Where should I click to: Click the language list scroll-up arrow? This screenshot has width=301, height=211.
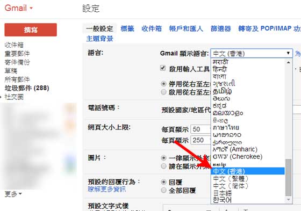pos(288,62)
